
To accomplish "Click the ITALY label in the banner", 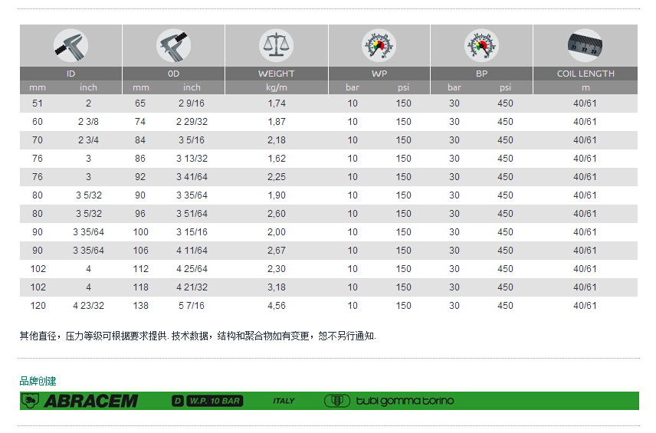I will 284,401.
